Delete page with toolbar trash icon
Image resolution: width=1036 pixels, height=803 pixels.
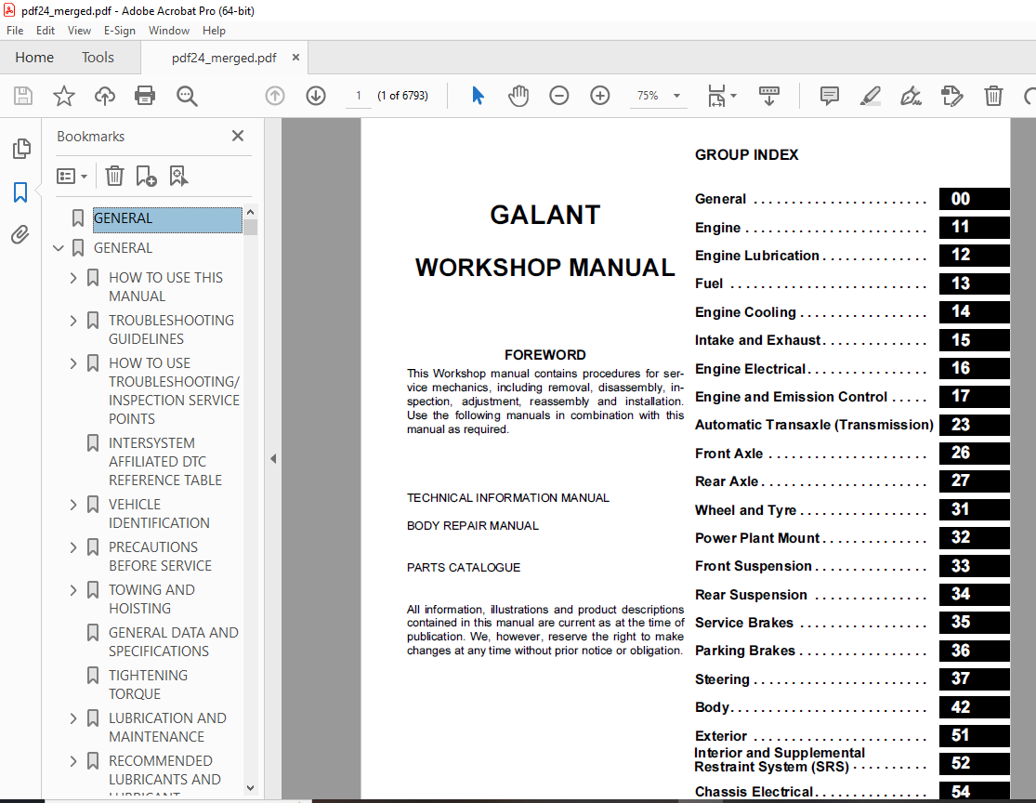click(993, 96)
